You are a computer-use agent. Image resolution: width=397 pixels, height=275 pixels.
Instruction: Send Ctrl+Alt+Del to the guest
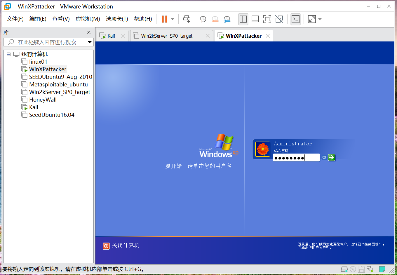187,19
